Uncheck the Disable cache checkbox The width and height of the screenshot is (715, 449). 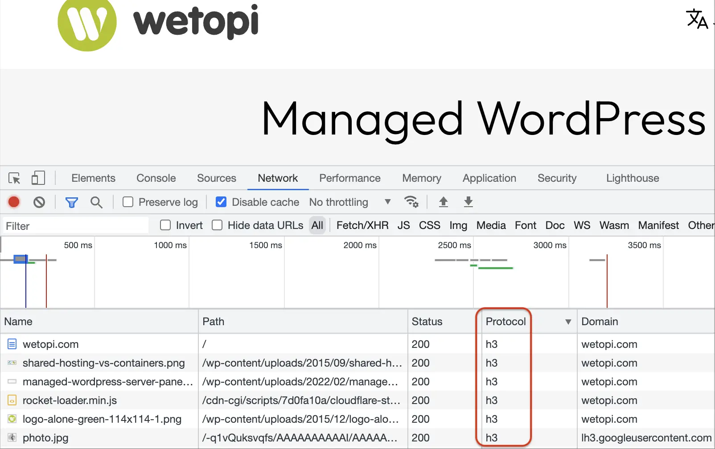221,202
